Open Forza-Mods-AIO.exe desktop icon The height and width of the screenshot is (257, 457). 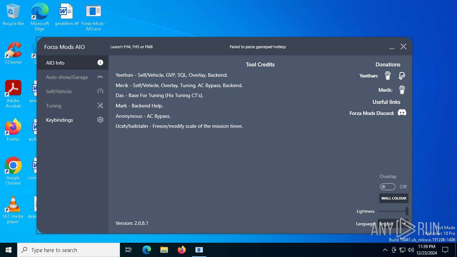tap(93, 17)
